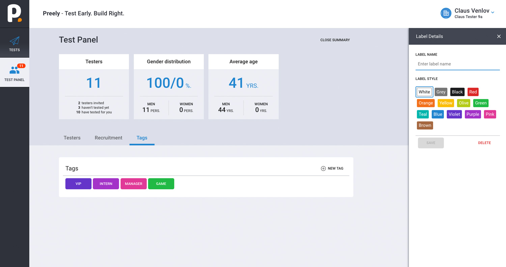Switch to the Recruitment tab
506x267 pixels.
tap(109, 138)
